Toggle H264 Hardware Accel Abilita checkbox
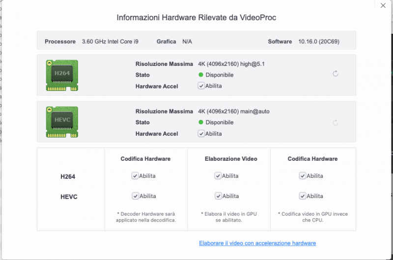The height and width of the screenshot is (260, 393). (x=201, y=86)
